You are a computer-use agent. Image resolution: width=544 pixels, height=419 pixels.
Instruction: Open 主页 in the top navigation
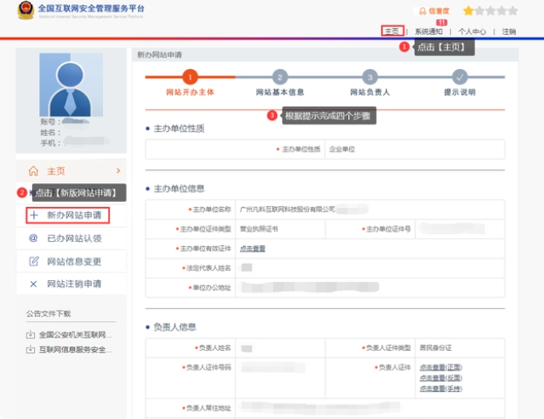(x=392, y=32)
